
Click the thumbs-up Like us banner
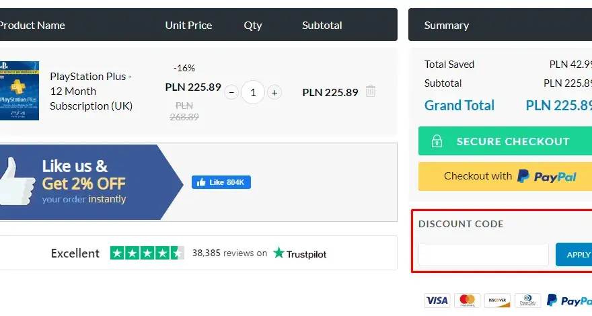[x=91, y=182]
